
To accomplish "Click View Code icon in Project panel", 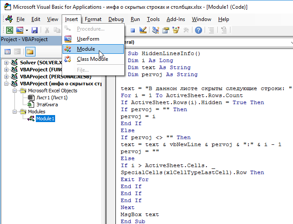I will tap(8, 52).
